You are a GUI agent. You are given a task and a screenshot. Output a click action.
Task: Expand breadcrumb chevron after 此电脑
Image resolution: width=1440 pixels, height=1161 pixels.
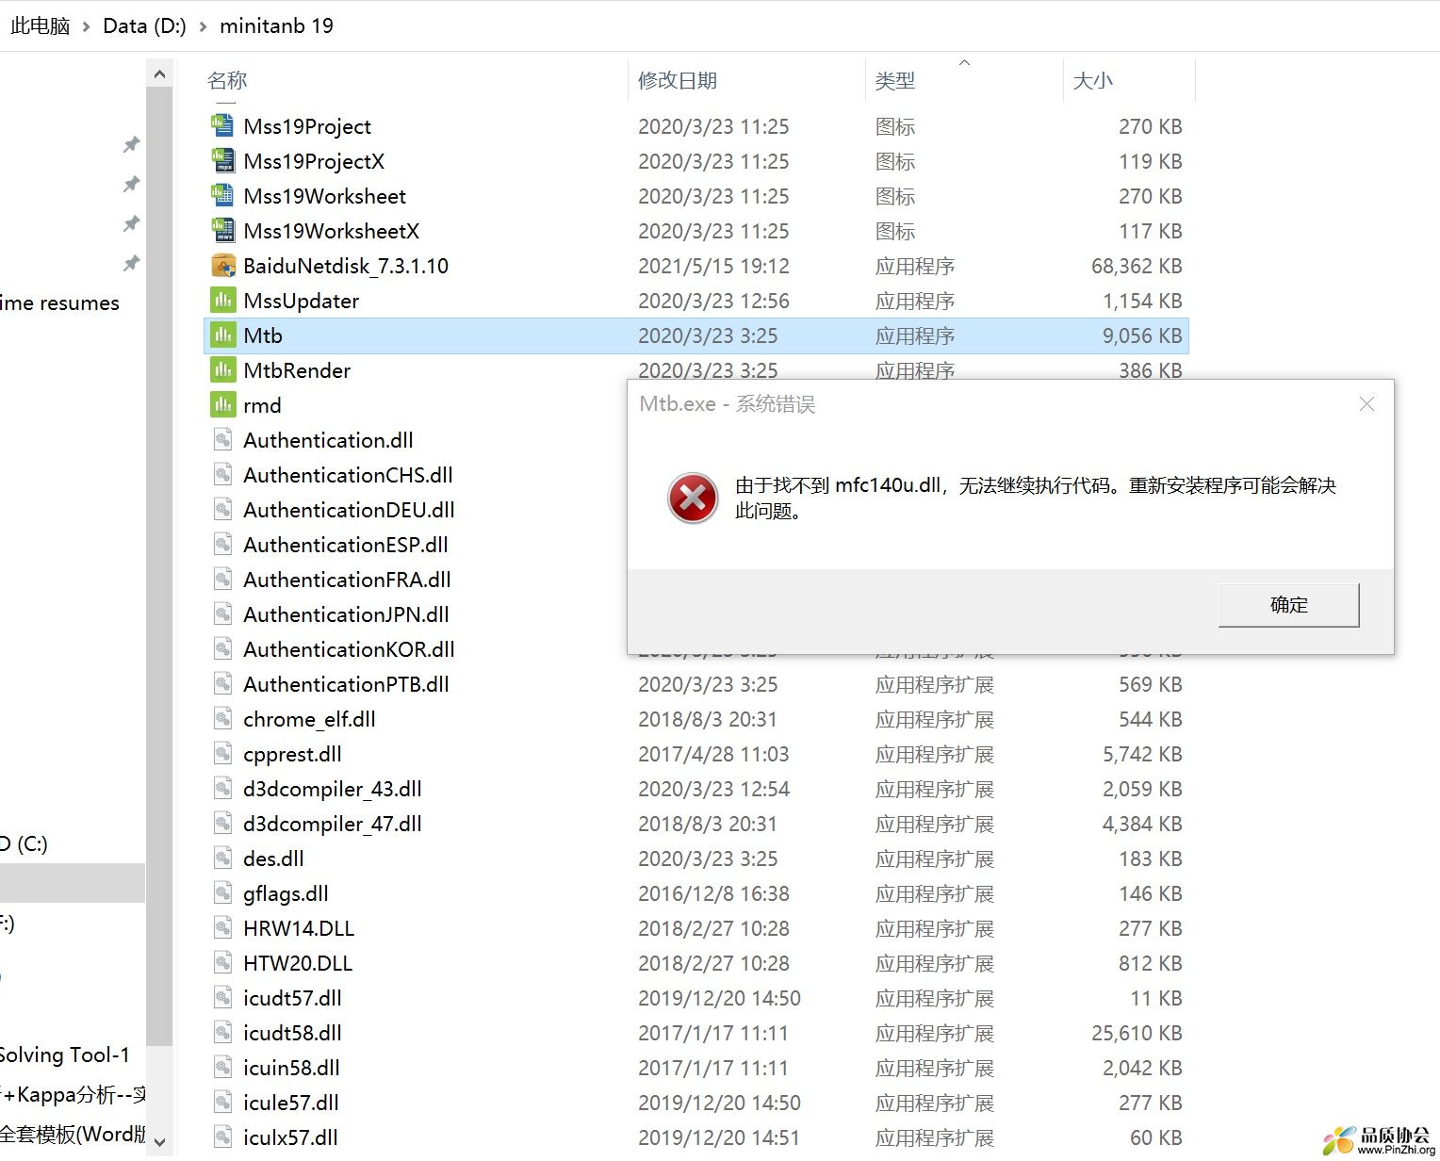point(87,26)
